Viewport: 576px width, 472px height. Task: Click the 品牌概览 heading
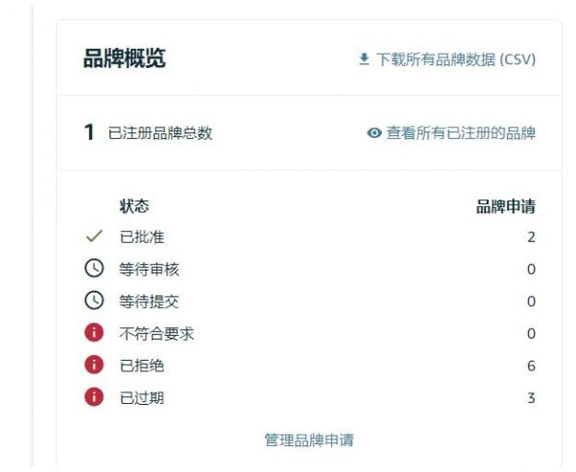click(x=124, y=59)
